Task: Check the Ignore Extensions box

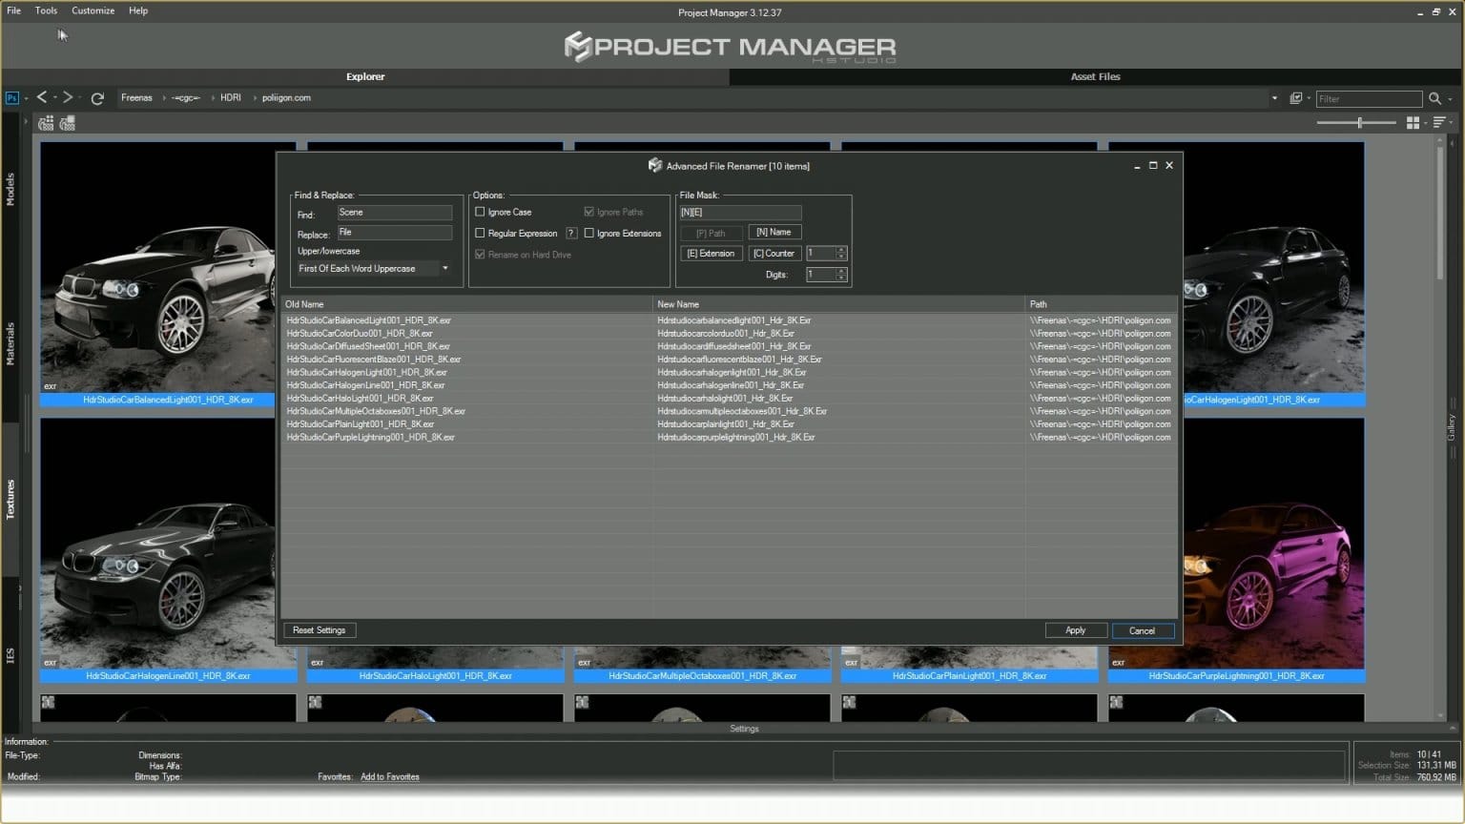Action: tap(589, 233)
